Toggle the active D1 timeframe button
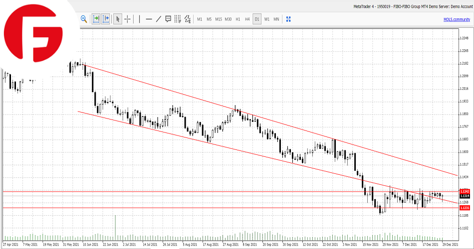This screenshot has width=474, height=249. click(x=257, y=19)
